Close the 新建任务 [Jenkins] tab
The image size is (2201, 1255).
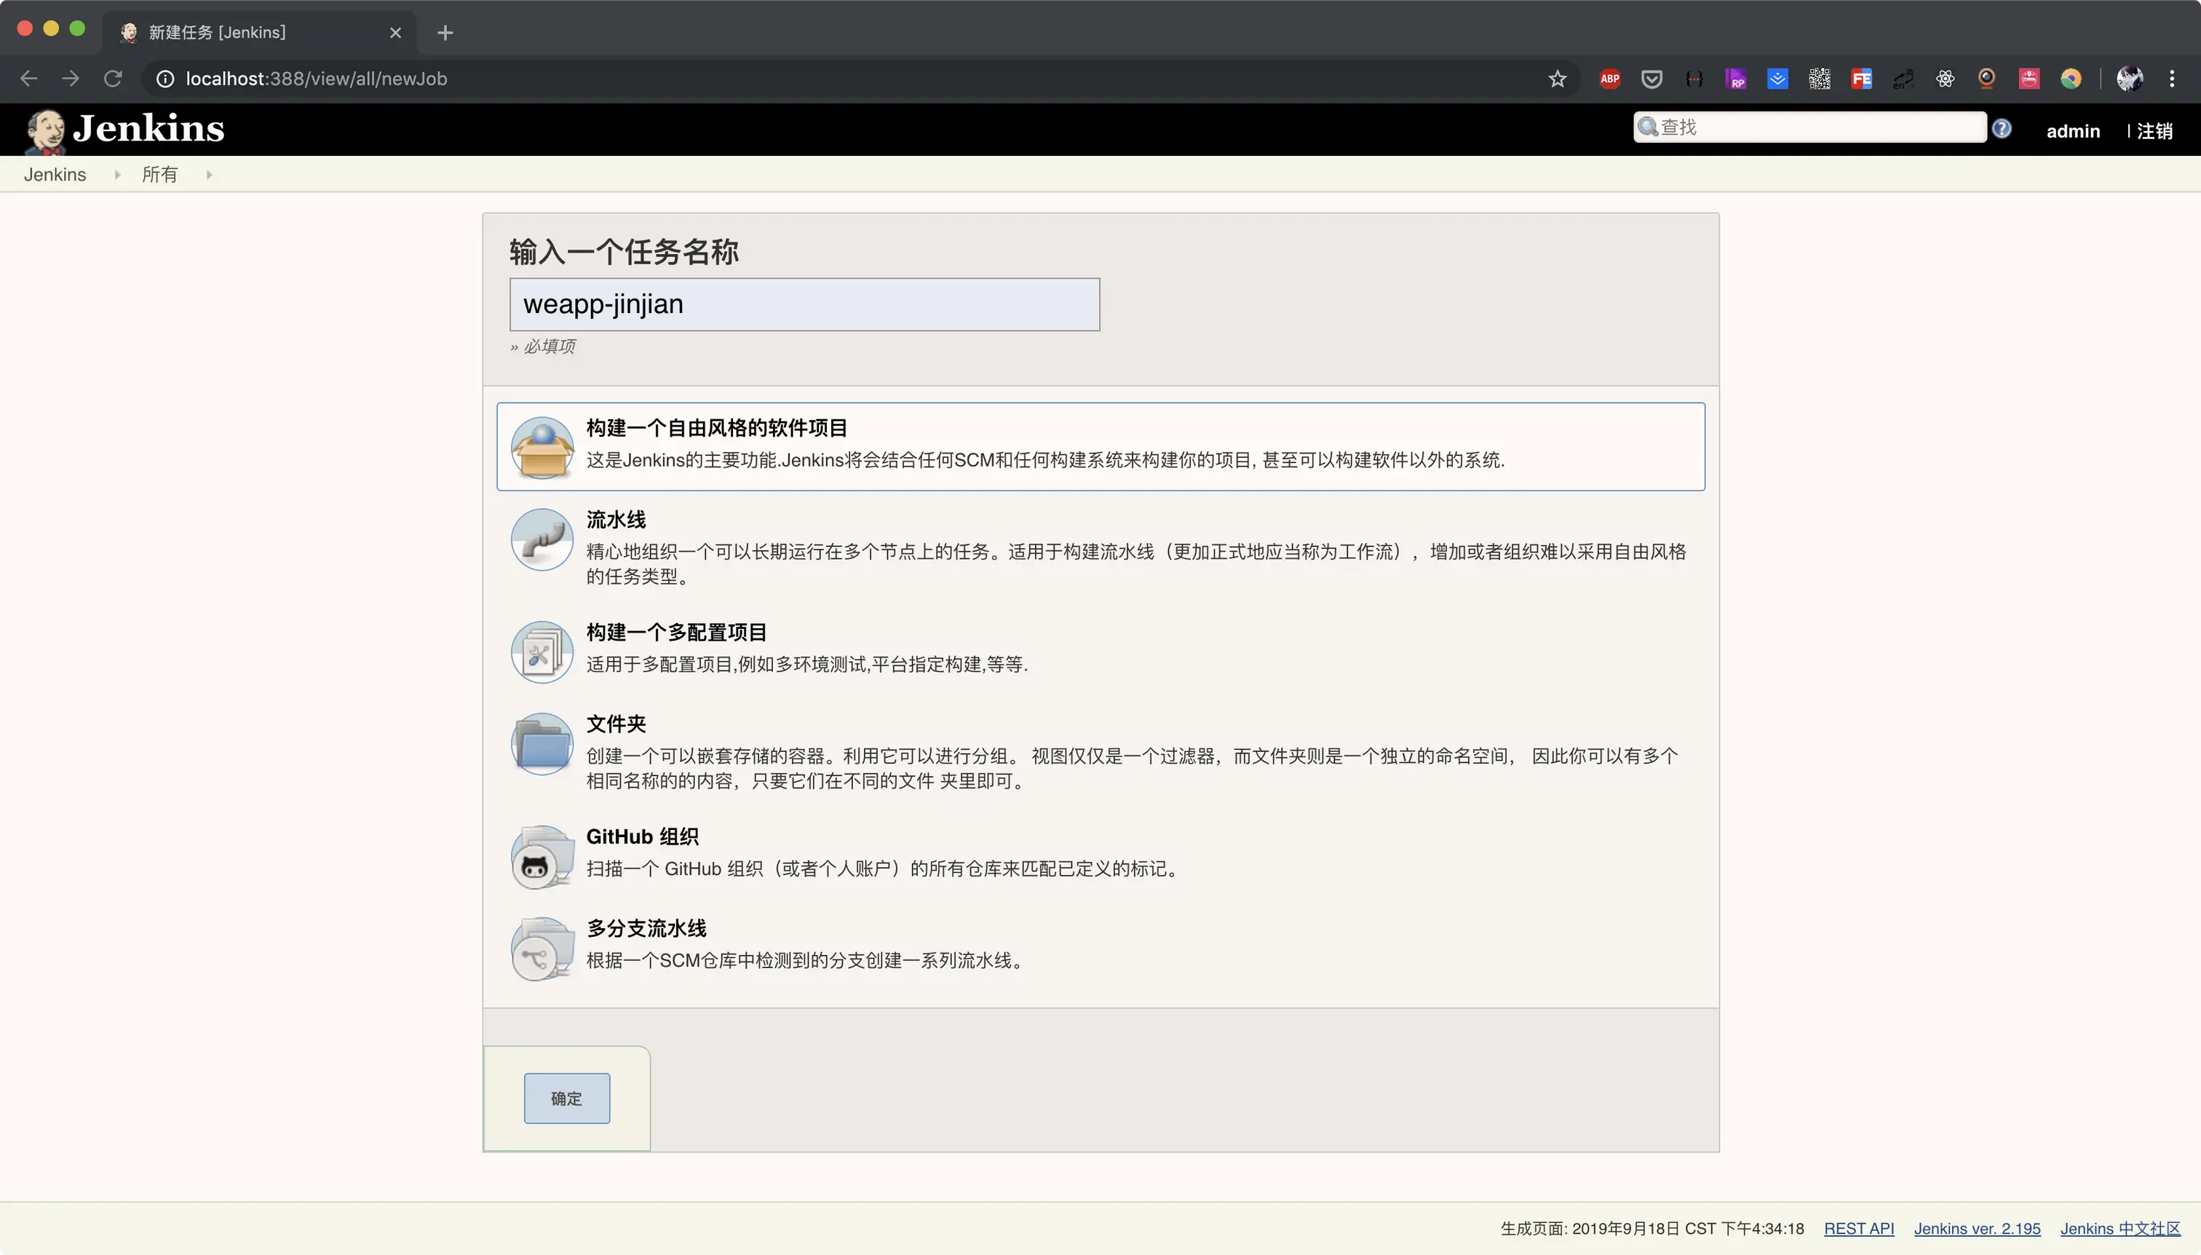pos(395,33)
